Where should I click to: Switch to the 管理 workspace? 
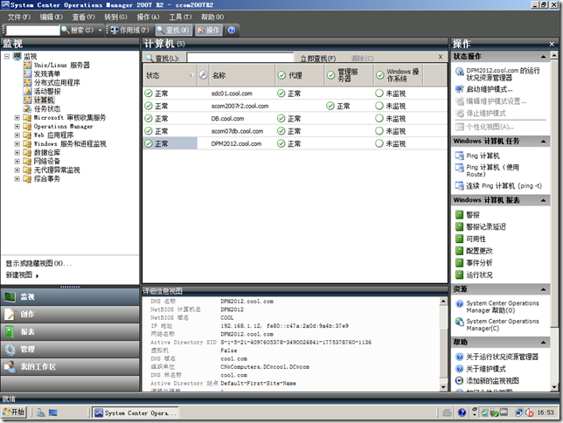click(x=70, y=349)
